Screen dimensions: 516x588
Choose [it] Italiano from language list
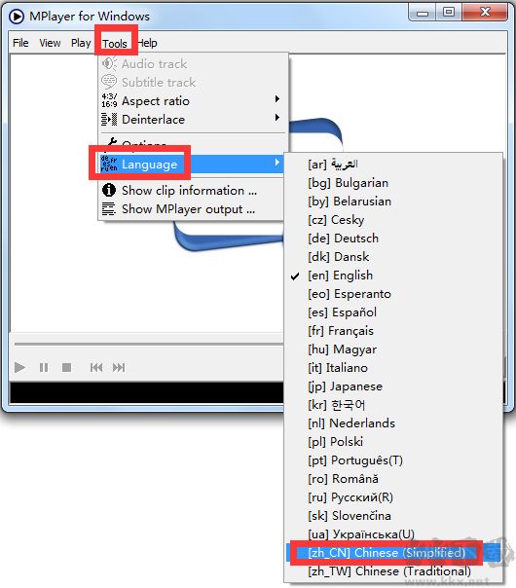[x=393, y=368]
